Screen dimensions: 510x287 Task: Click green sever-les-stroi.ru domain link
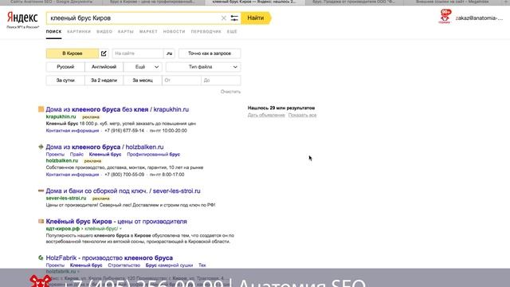(x=66, y=198)
